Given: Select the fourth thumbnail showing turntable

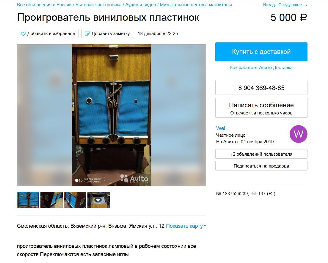Looking at the screenshot, I should tap(98, 200).
